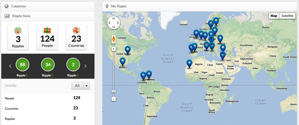Click Russia label on the map
Viewport: 299px width, 125px height.
pos(266,27)
